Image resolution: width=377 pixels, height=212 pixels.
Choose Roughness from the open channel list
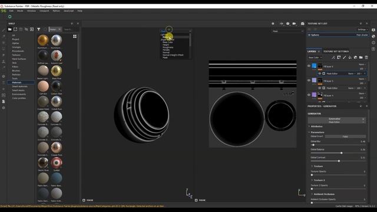[x=168, y=47]
